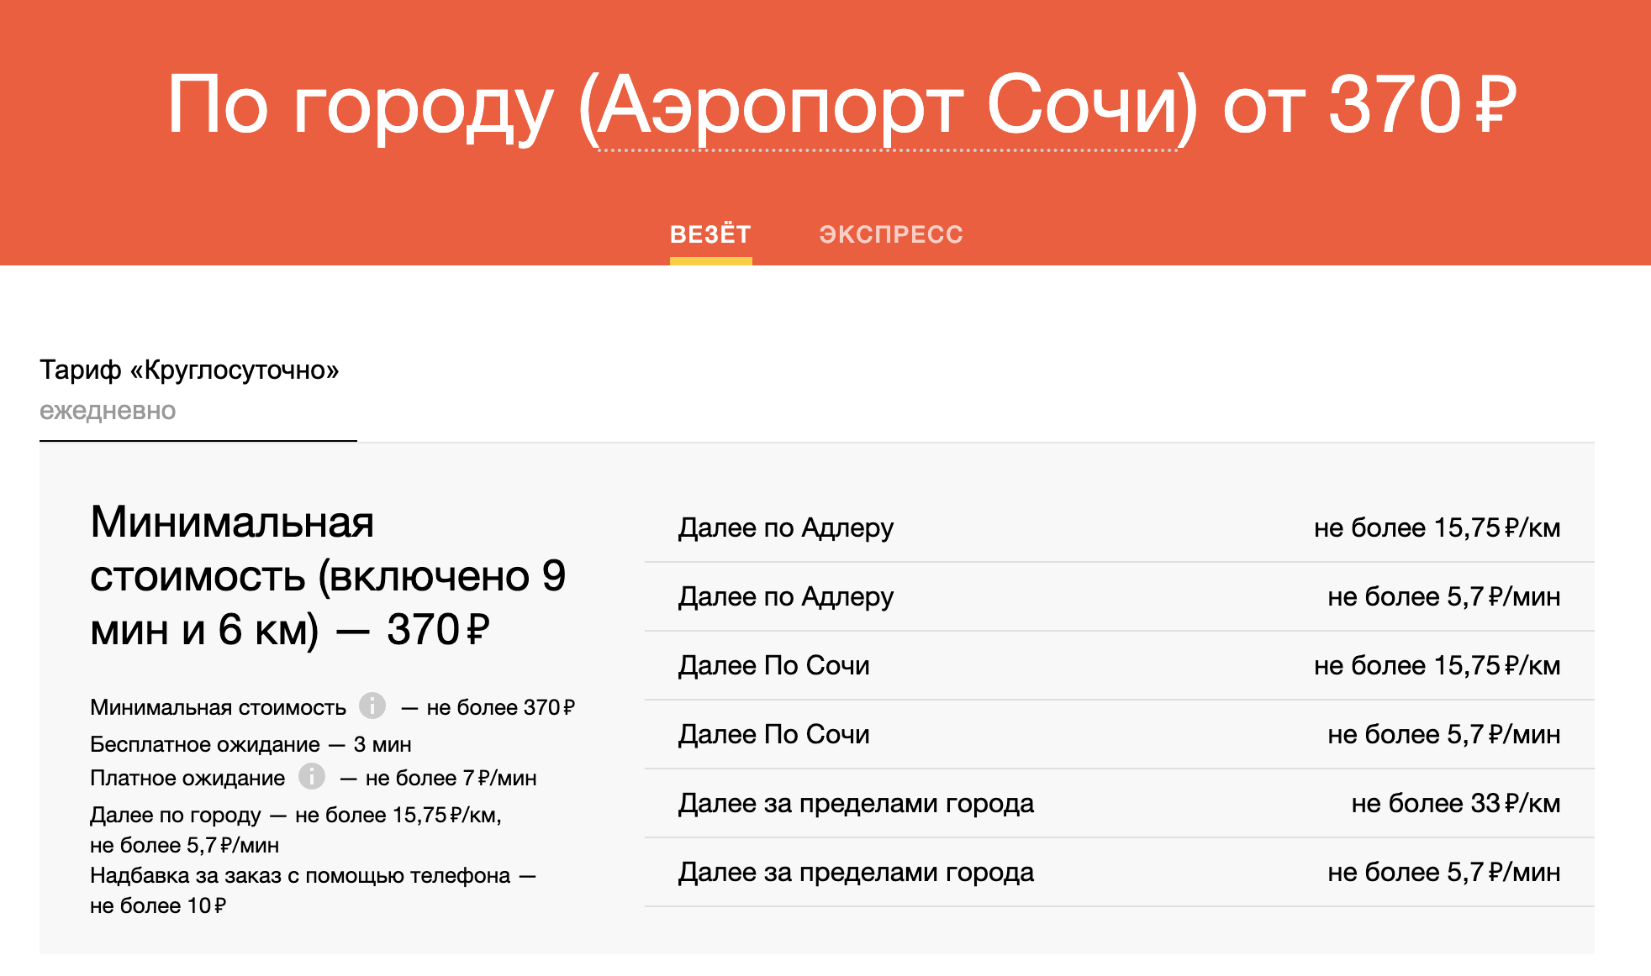Click Далее По Сочи row with 5,7 ₽/мин
1651x976 pixels.
1118,734
